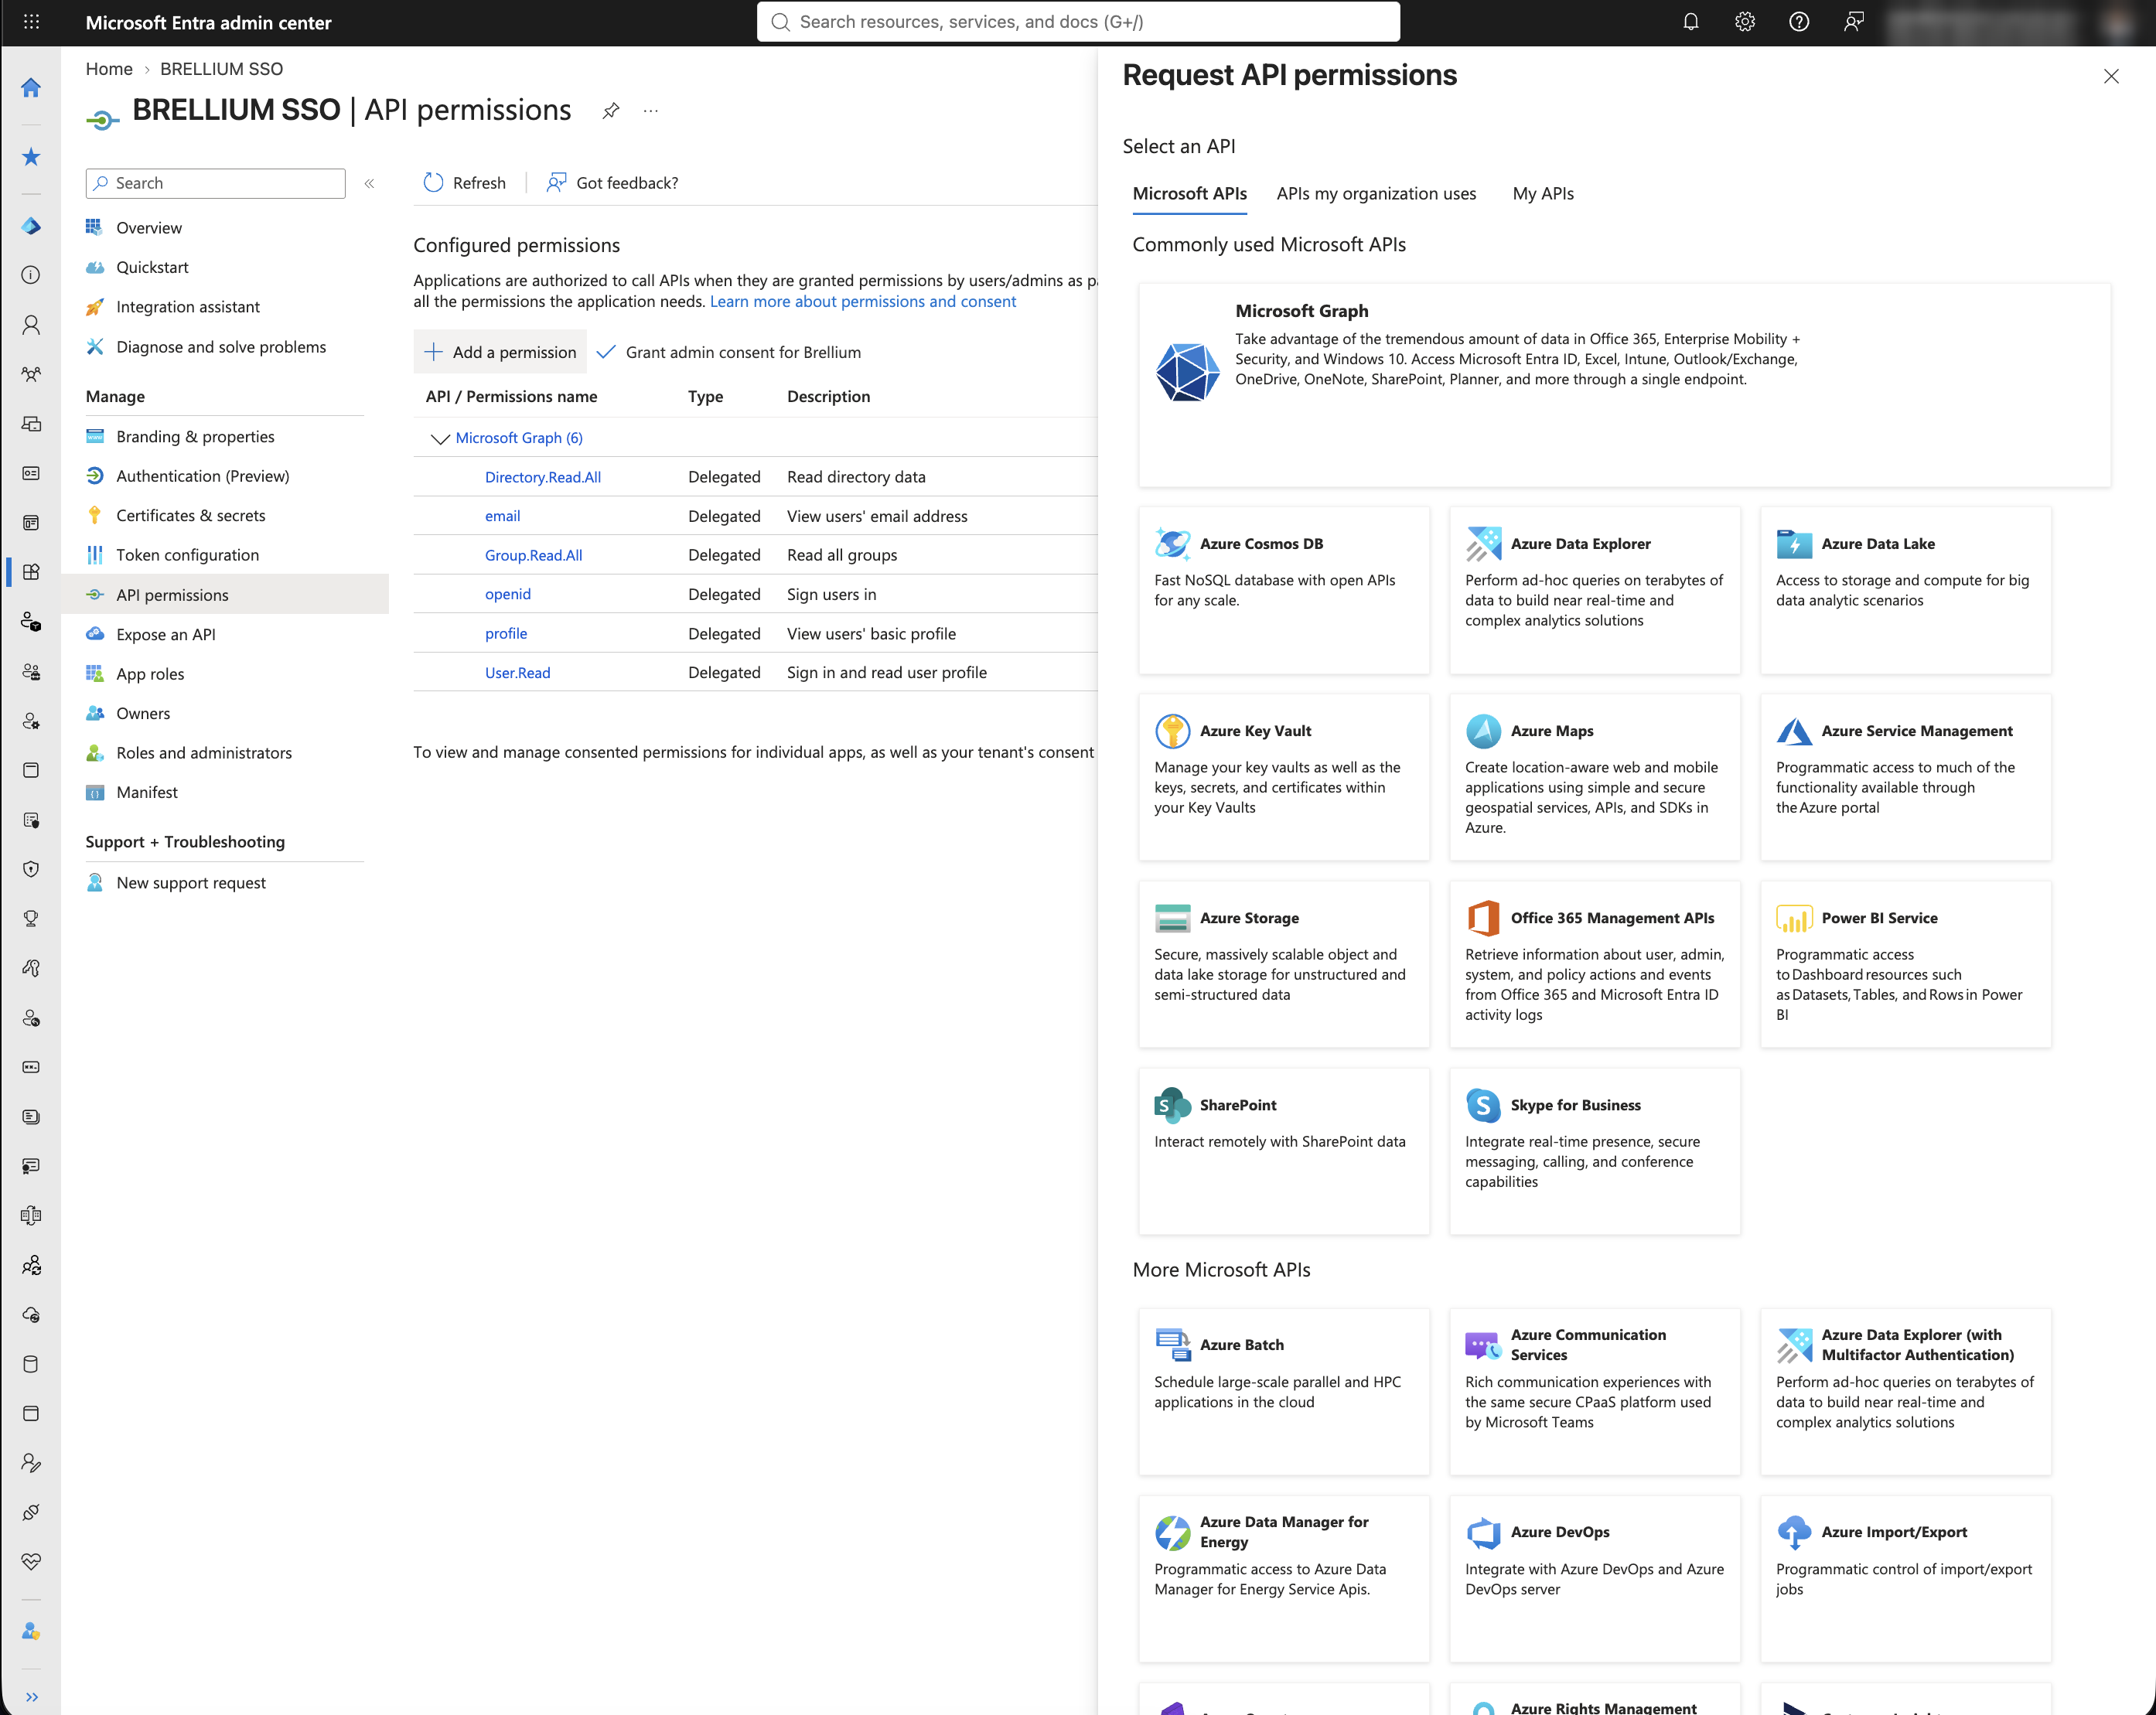This screenshot has width=2156, height=1715.
Task: Choose the Office 365 Management APIs card
Action: 1595,964
